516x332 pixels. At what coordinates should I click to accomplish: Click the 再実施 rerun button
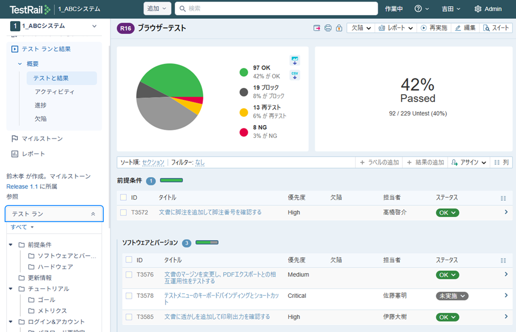point(434,28)
